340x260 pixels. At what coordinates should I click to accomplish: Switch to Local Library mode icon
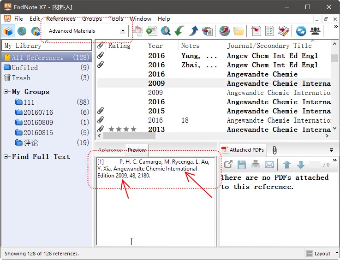point(8,31)
